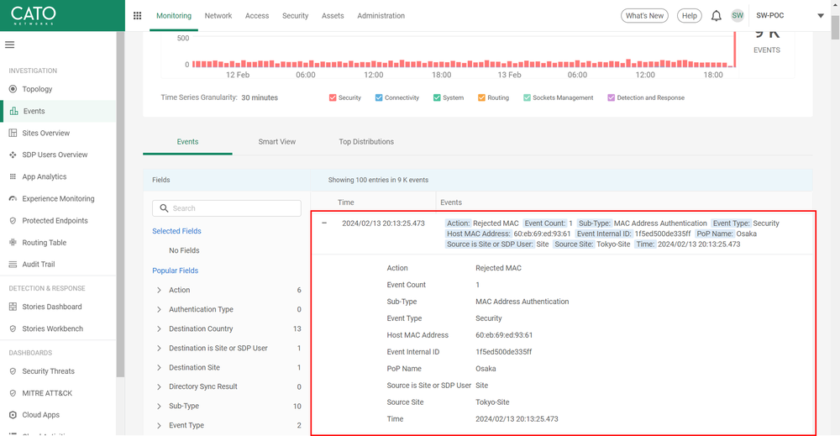Click the MITRE ATT&CK icon
This screenshot has width=840, height=436.
tap(13, 393)
